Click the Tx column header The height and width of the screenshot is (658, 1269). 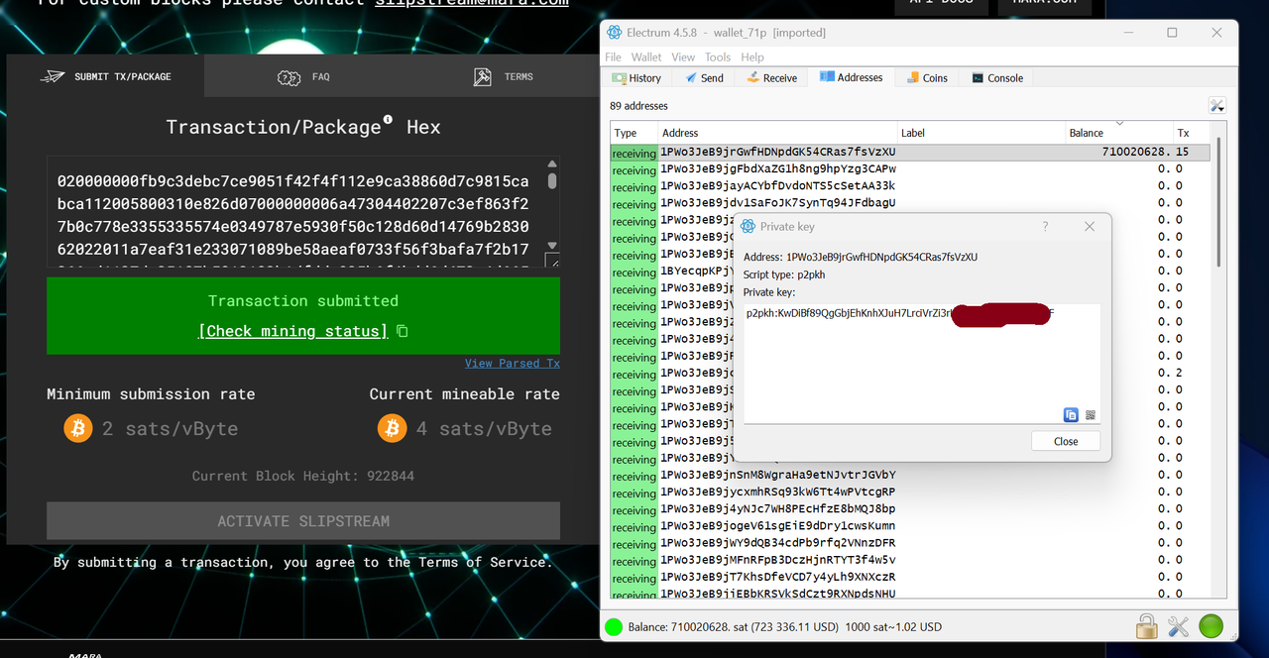click(x=1192, y=133)
